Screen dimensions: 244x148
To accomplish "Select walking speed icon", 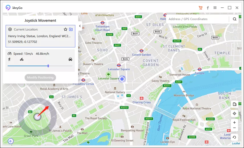I will coord(9,59).
